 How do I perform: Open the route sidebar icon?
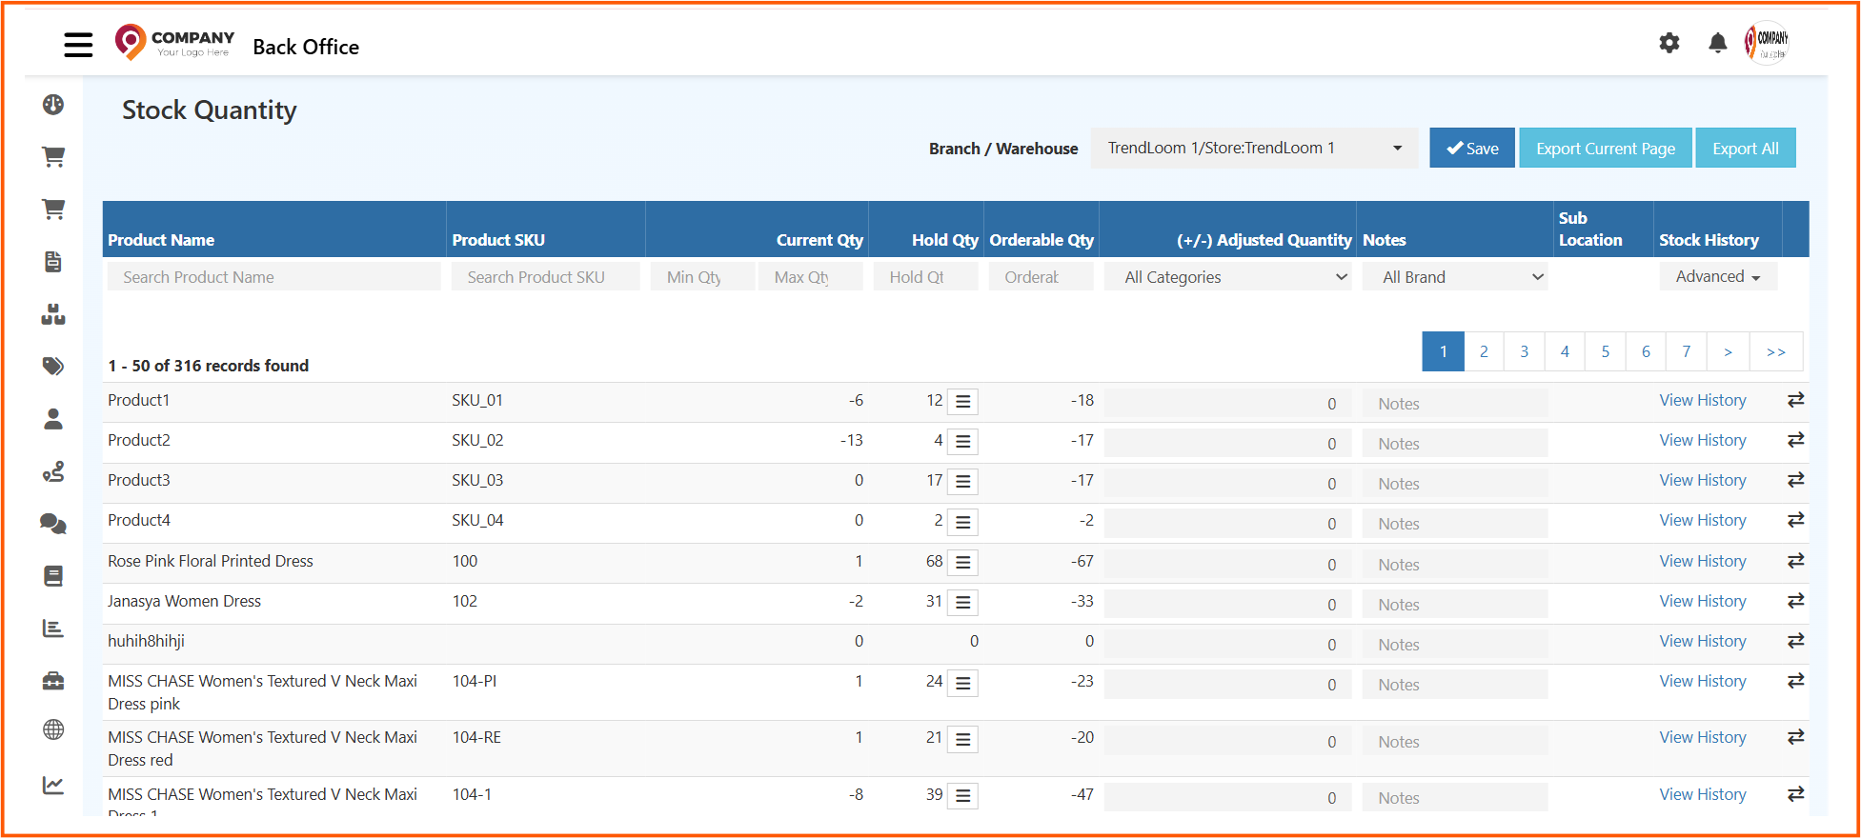click(53, 471)
